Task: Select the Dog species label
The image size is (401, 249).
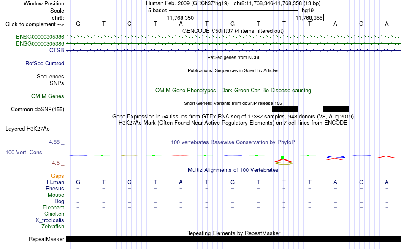Action: point(60,201)
